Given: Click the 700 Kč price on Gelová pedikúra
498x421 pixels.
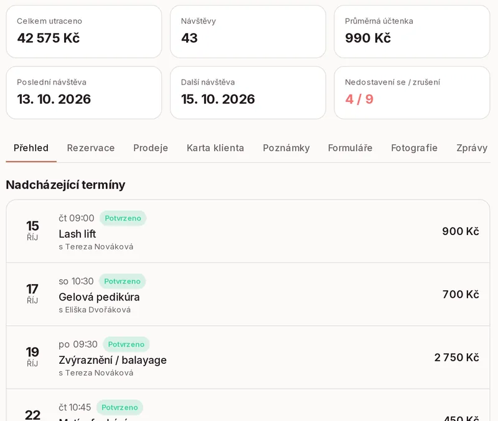Looking at the screenshot, I should click(x=461, y=294).
